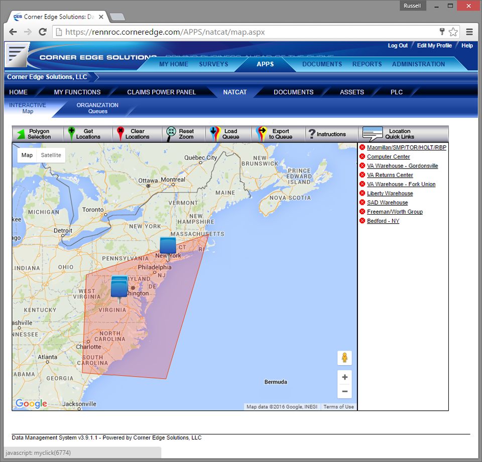Image resolution: width=482 pixels, height=462 pixels.
Task: Zoom in on the map
Action: coord(344,377)
